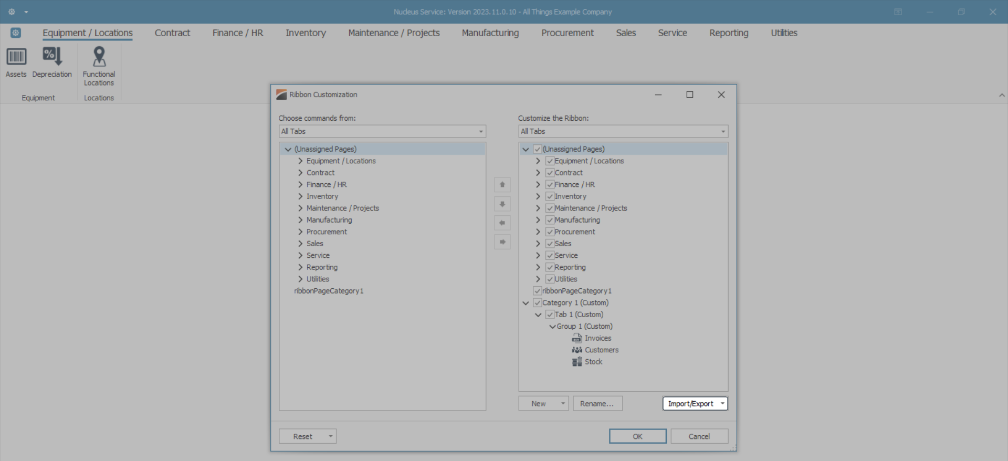The width and height of the screenshot is (1008, 461).
Task: Open the Procurement ribbon tab
Action: pos(568,33)
